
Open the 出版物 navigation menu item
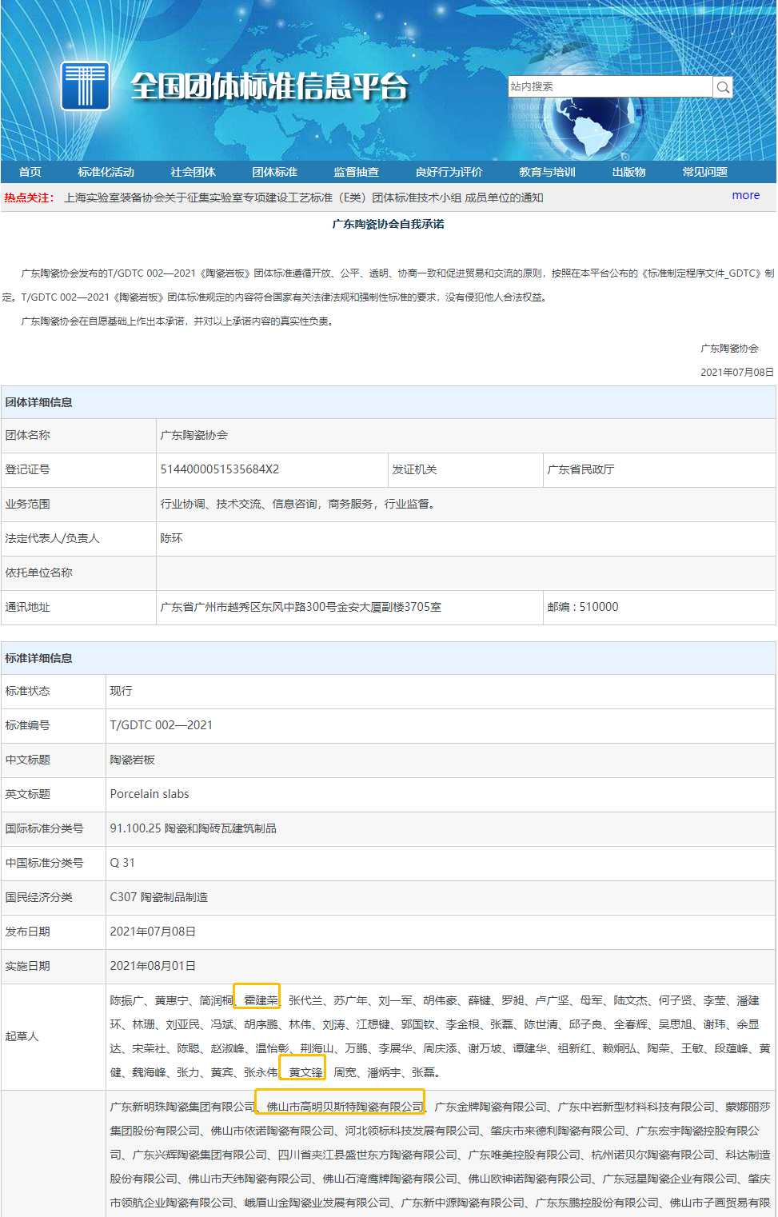coord(628,171)
